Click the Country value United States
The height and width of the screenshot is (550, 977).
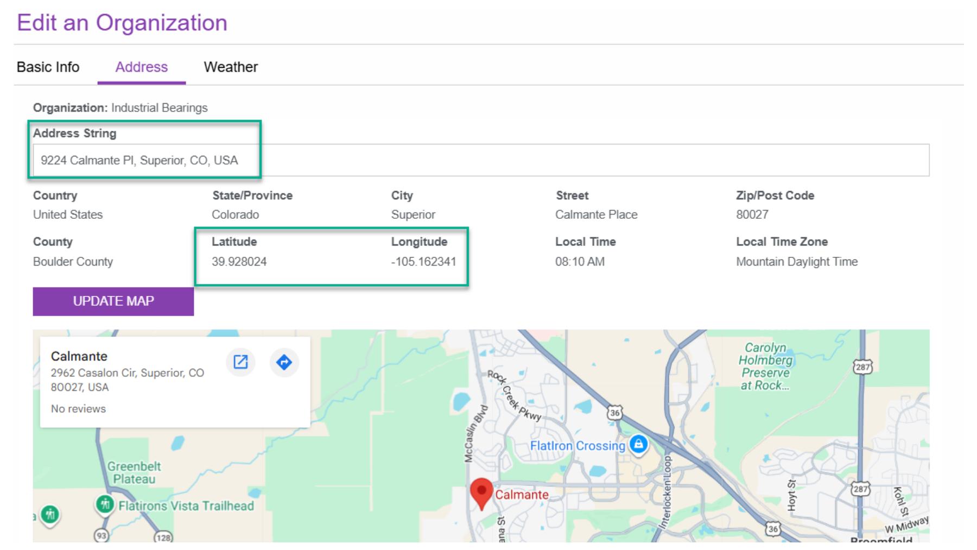click(68, 214)
